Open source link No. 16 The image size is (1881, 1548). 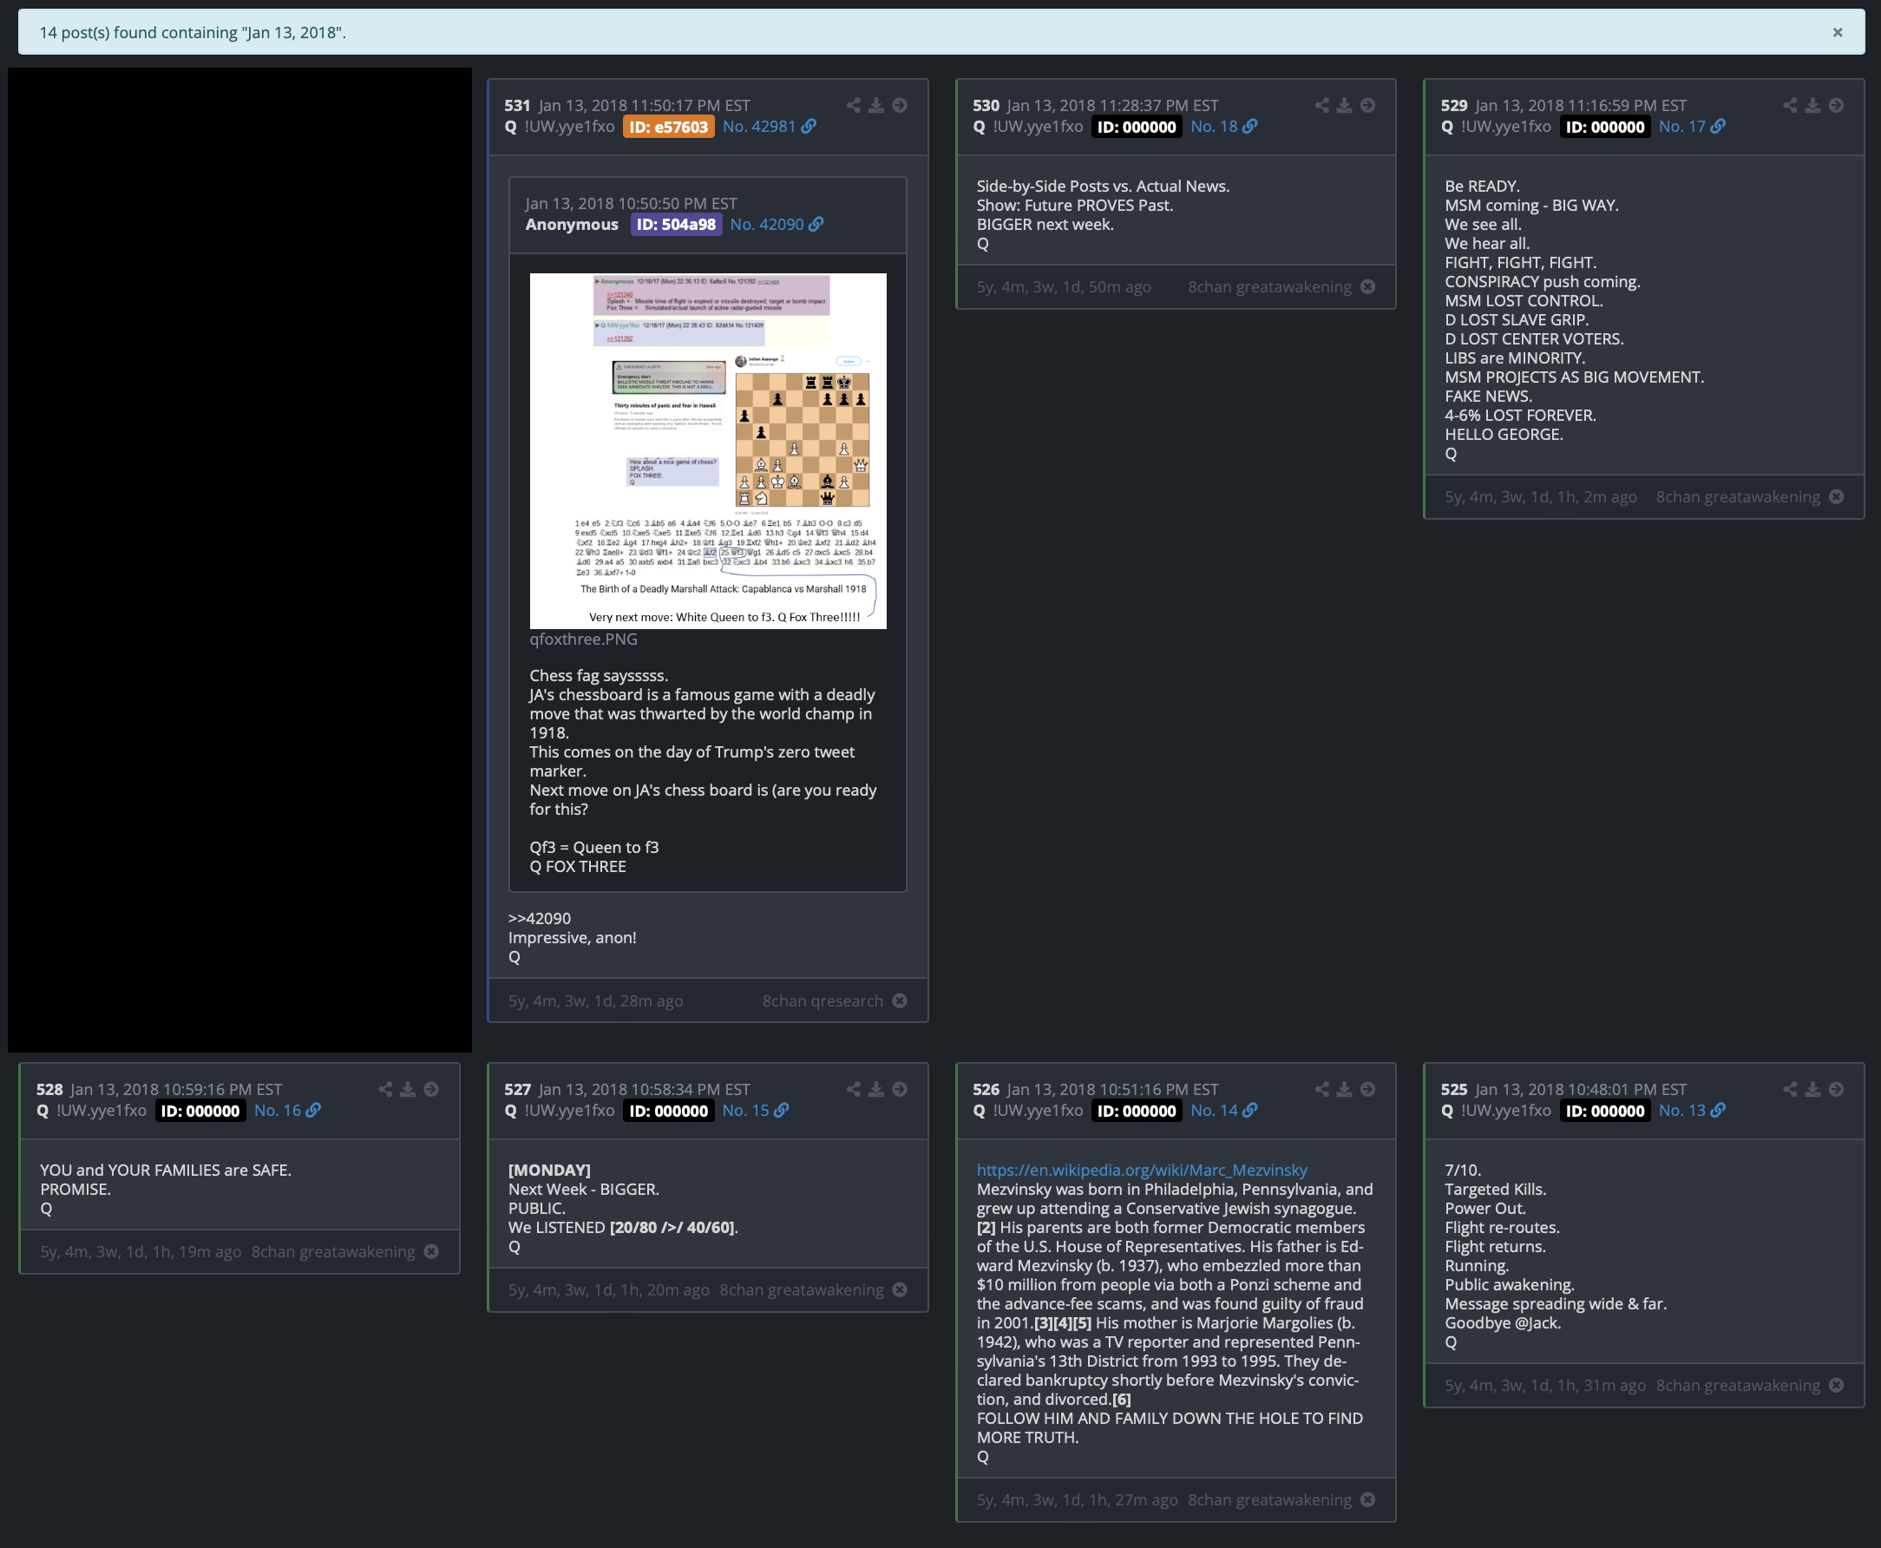click(x=287, y=1110)
